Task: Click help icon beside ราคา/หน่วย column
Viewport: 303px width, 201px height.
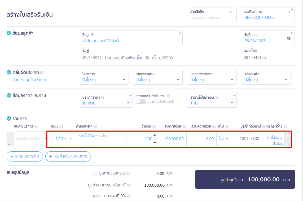Action: click(184, 126)
